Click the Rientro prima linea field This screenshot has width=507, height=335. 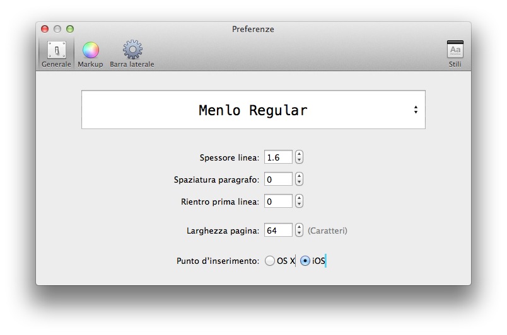coord(278,202)
